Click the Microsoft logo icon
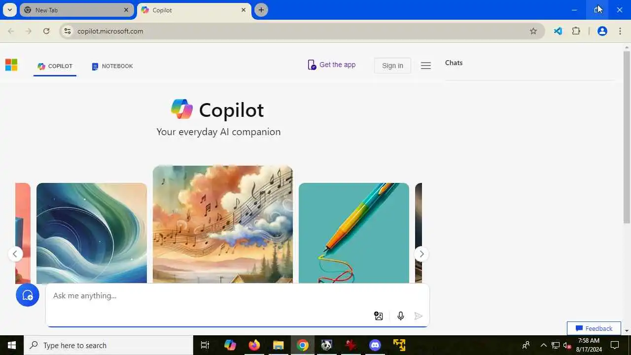The image size is (631, 355). (11, 65)
